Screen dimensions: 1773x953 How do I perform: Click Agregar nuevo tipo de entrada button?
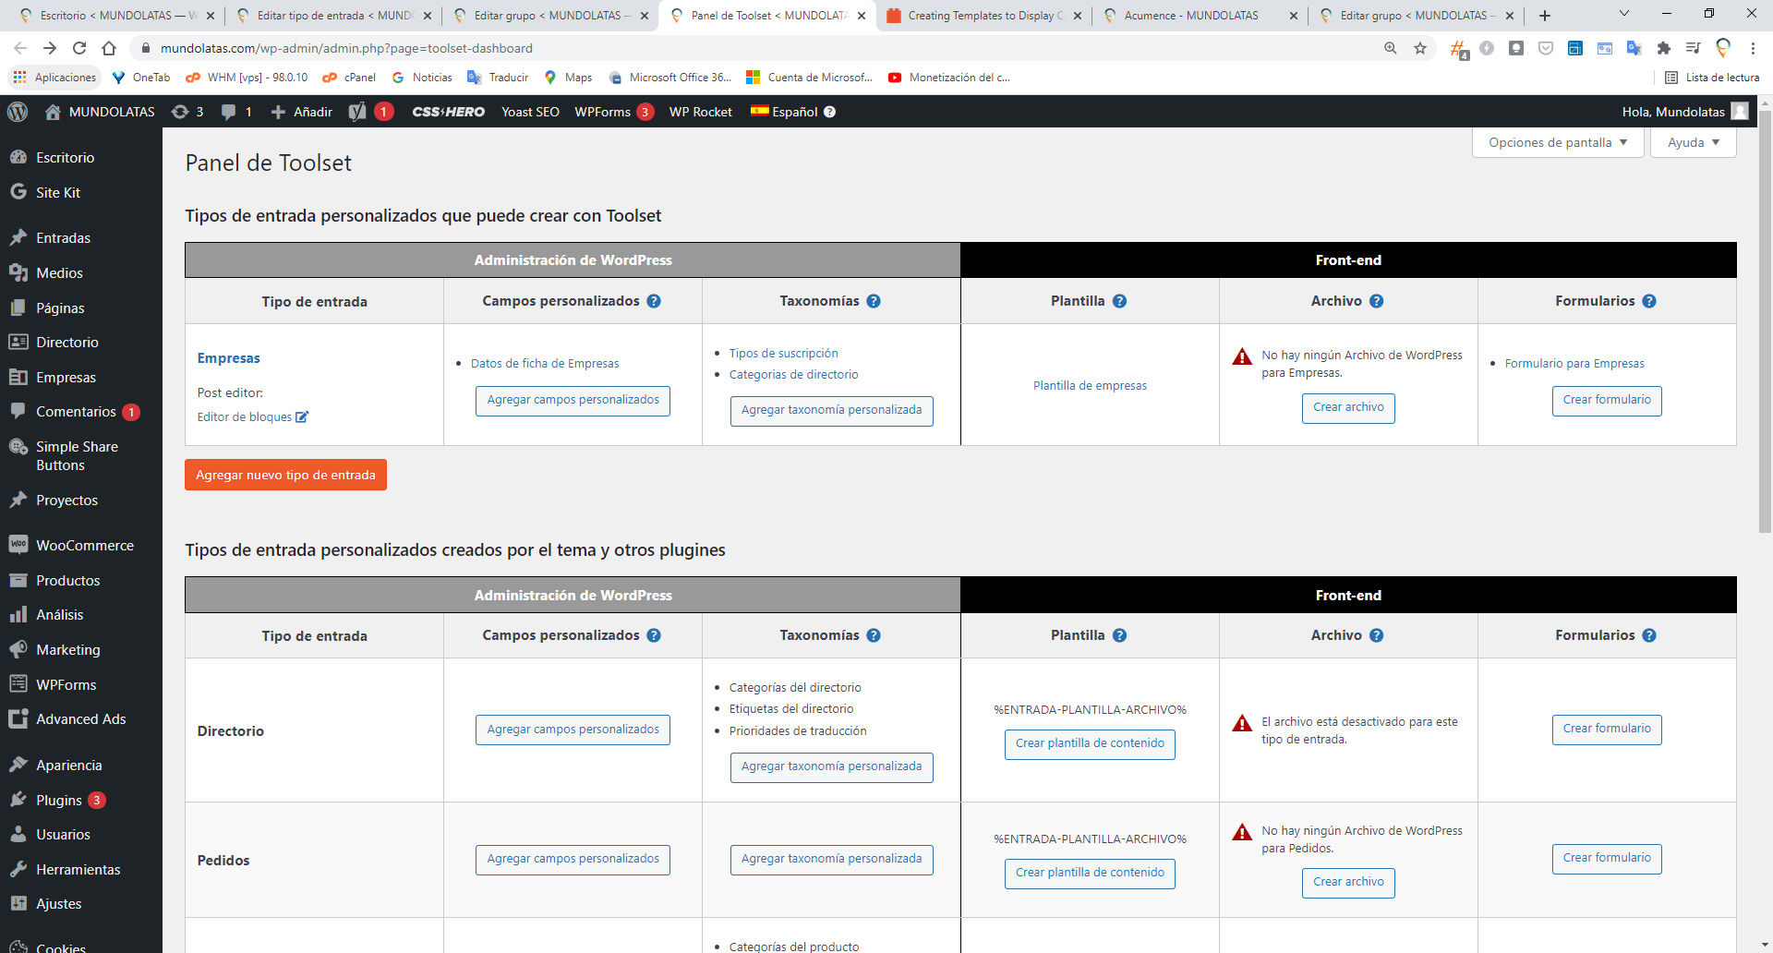click(x=285, y=476)
